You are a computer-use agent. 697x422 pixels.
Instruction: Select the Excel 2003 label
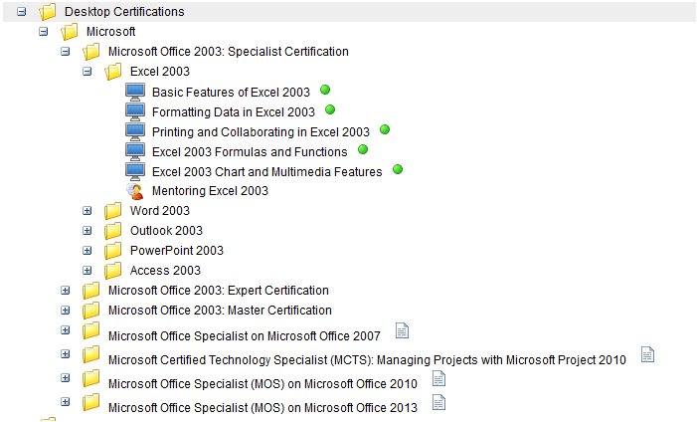click(x=160, y=72)
